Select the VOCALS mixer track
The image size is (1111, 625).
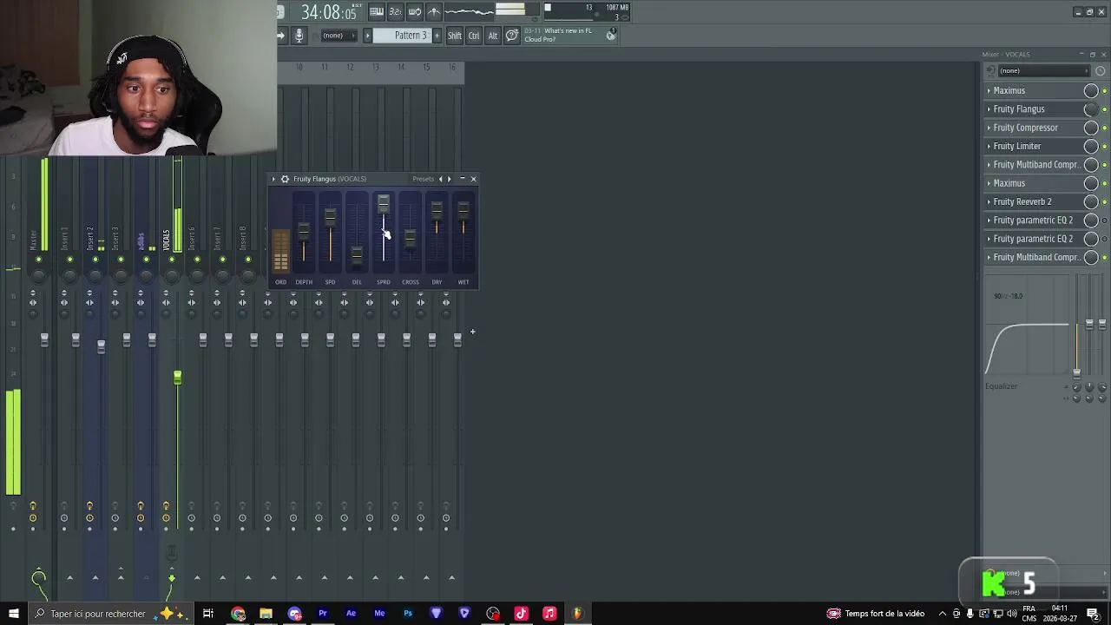166,240
